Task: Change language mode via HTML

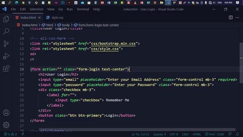Action: [197, 134]
